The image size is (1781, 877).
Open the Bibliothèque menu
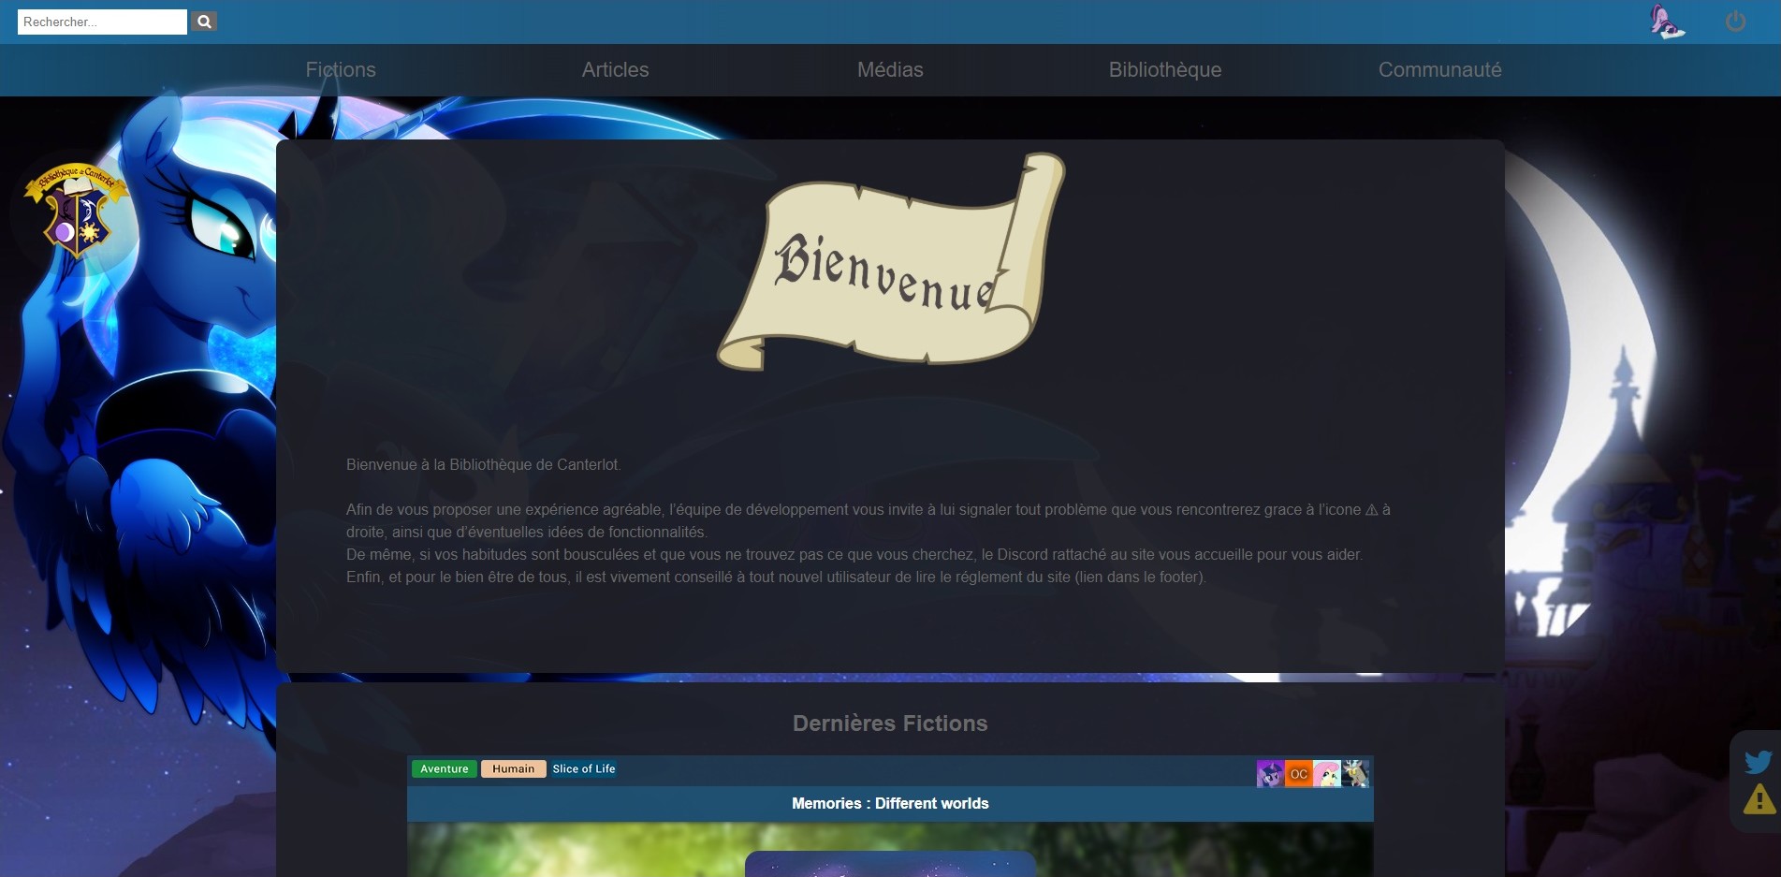point(1165,70)
